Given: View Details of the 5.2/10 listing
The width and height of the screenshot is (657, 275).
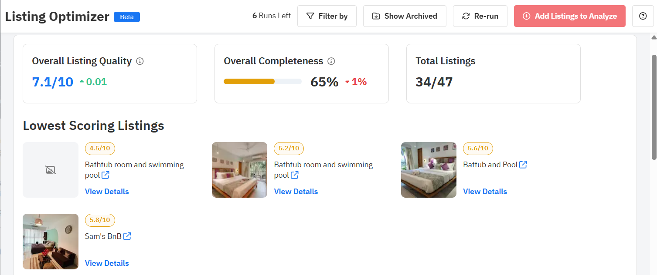Looking at the screenshot, I should click(x=296, y=192).
